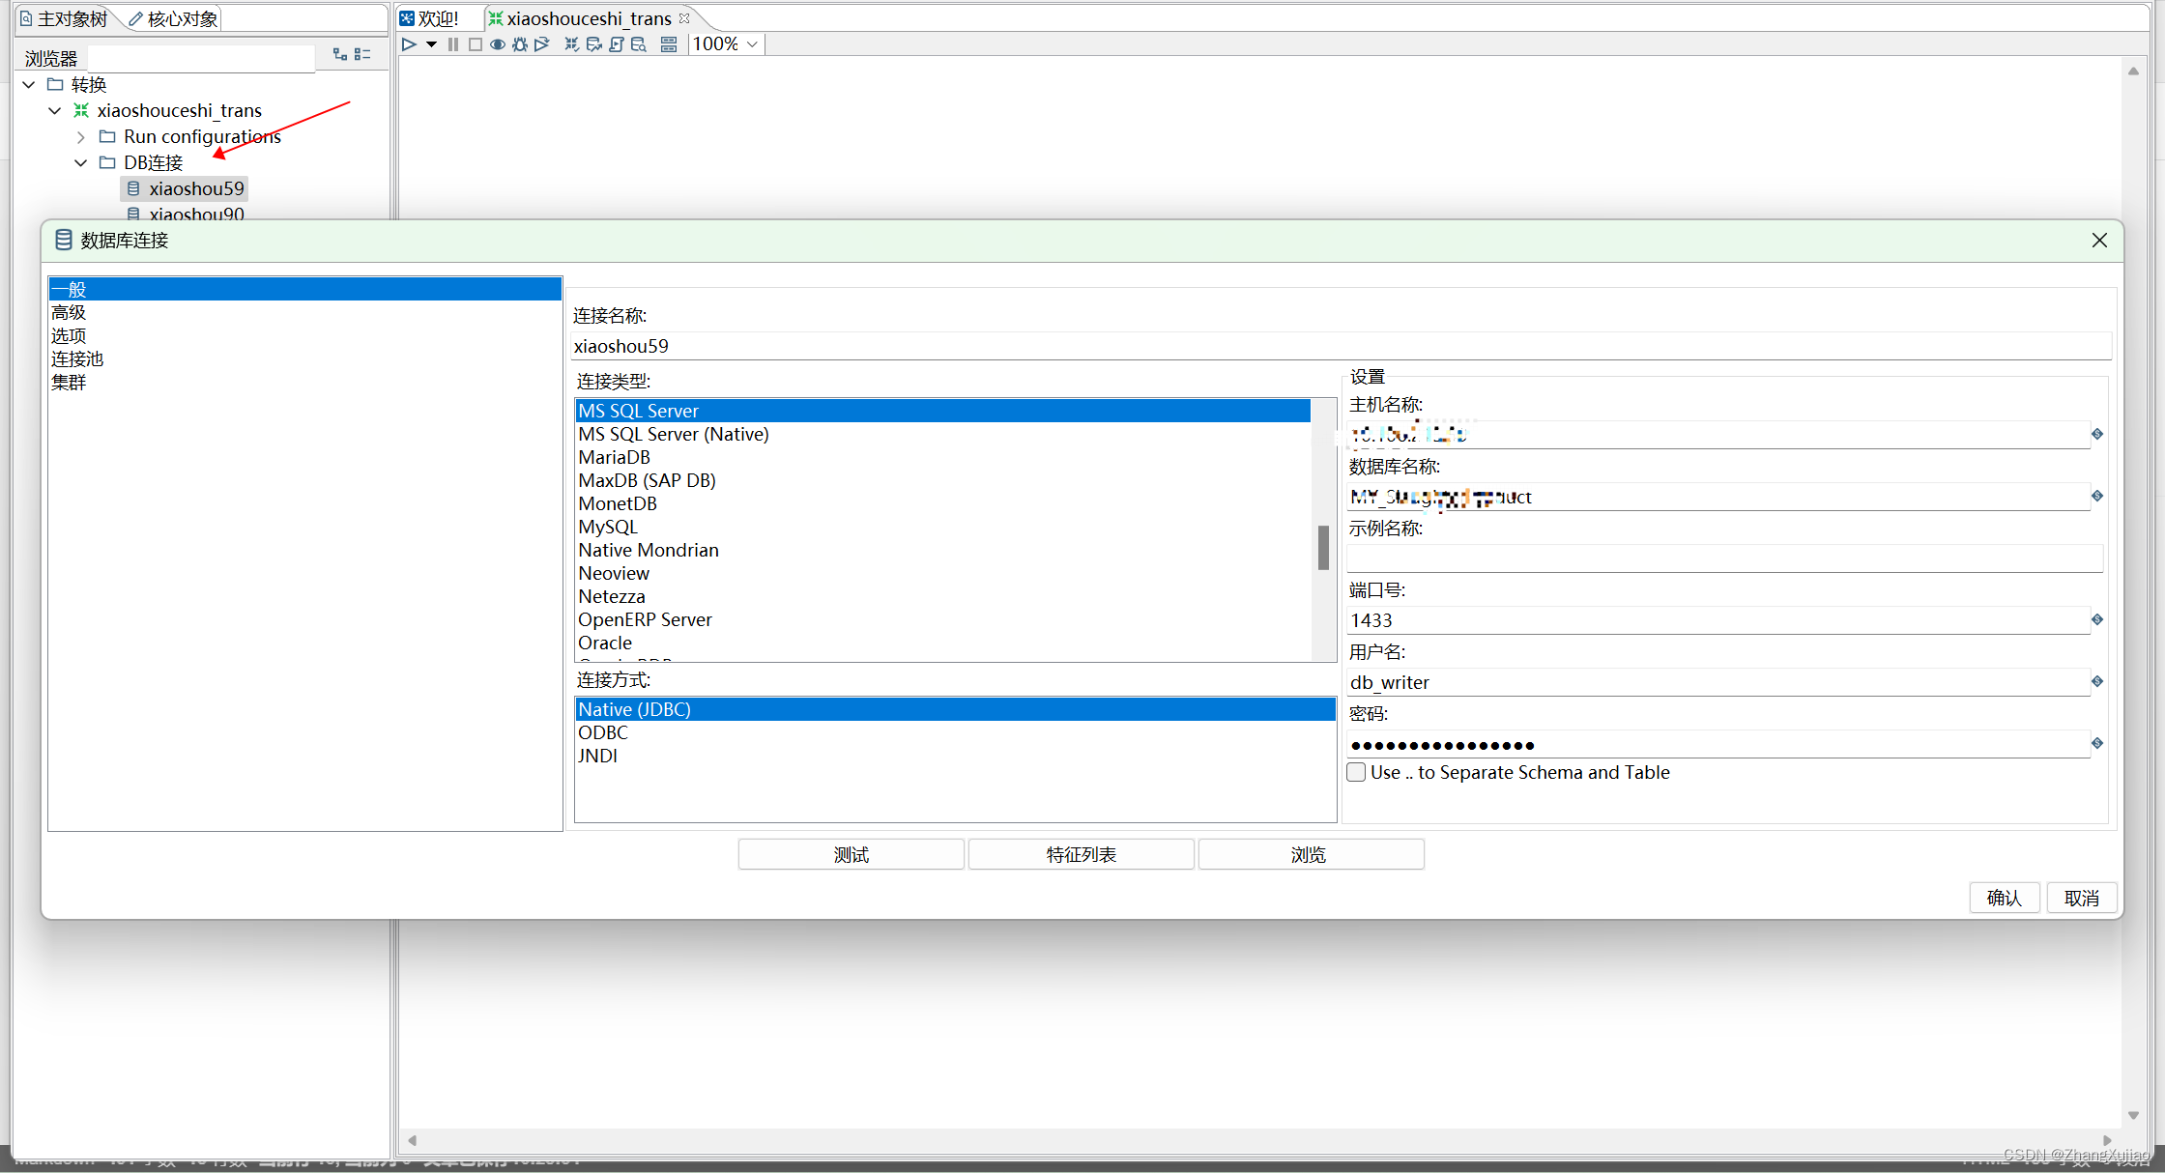Open the run options dropdown arrow
Screen dimensions: 2165x1173
431,44
